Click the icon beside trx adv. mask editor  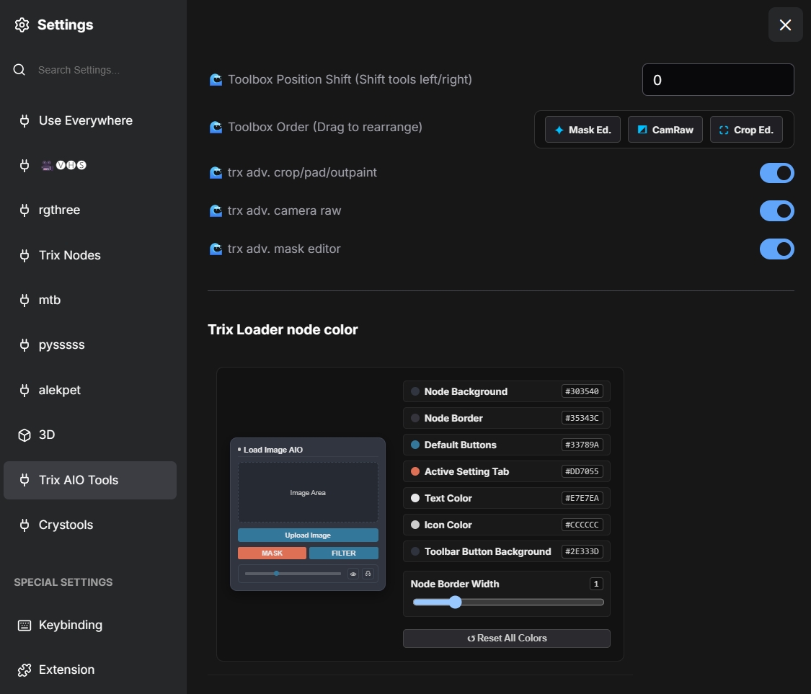click(x=216, y=249)
